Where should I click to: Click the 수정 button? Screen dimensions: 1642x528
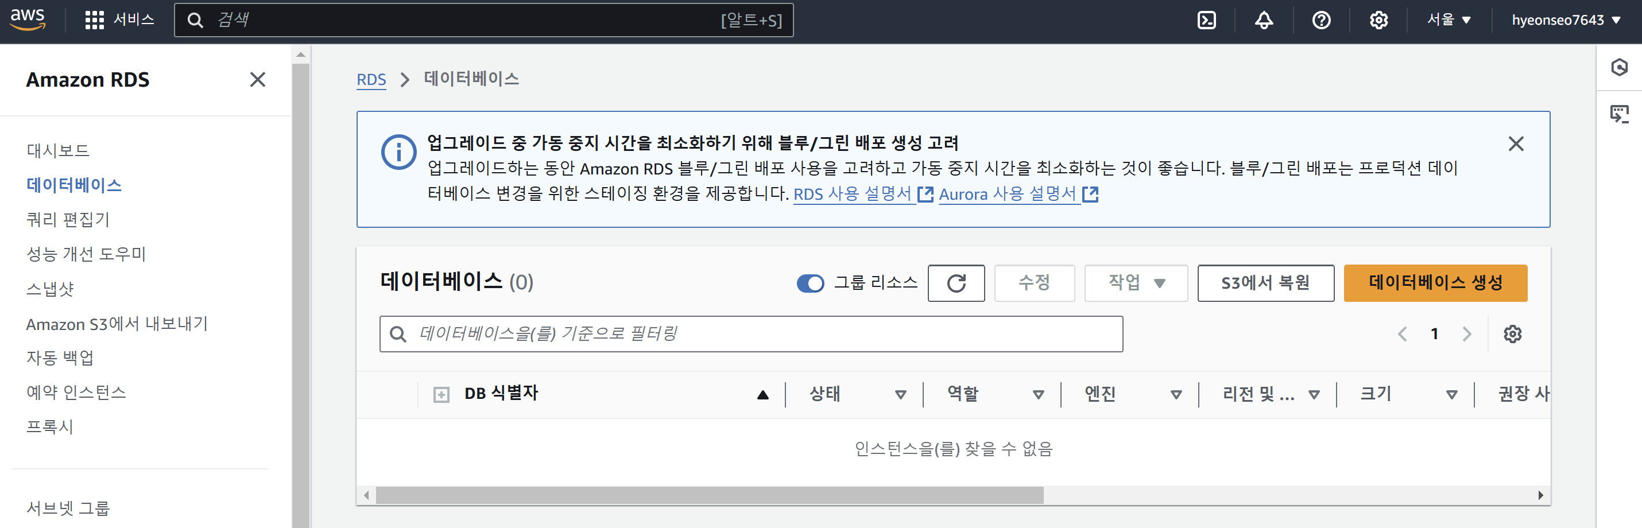coord(1034,284)
